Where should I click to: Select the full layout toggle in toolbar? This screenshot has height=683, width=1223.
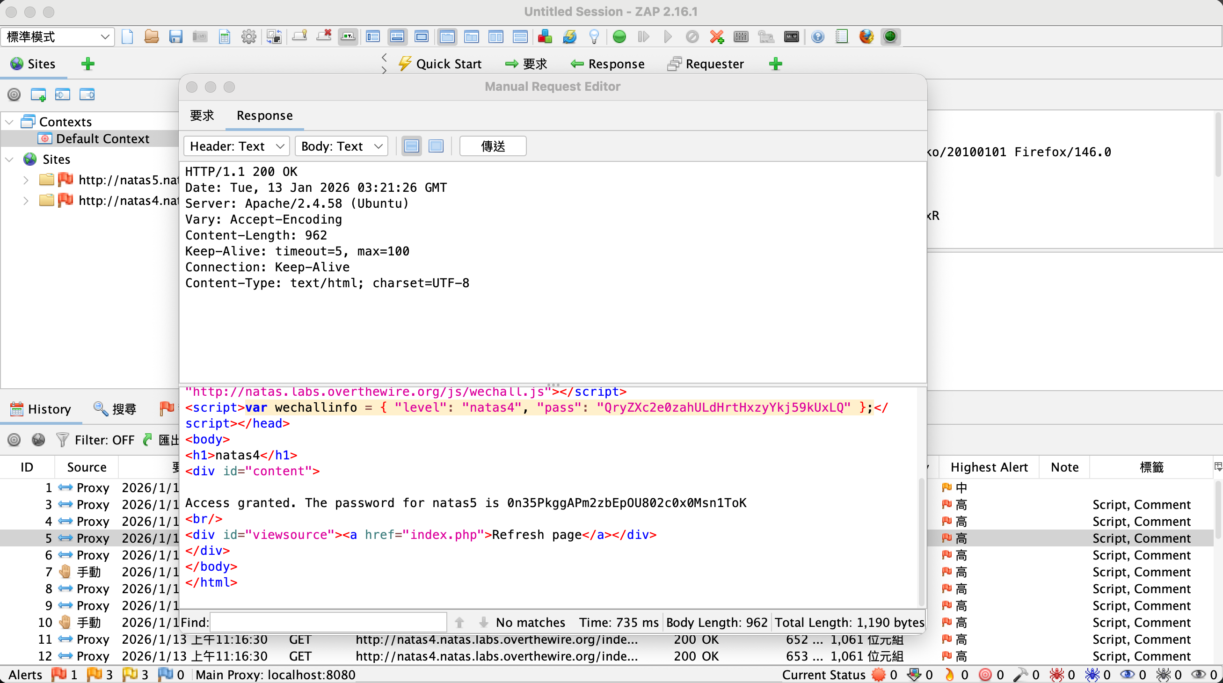point(422,36)
